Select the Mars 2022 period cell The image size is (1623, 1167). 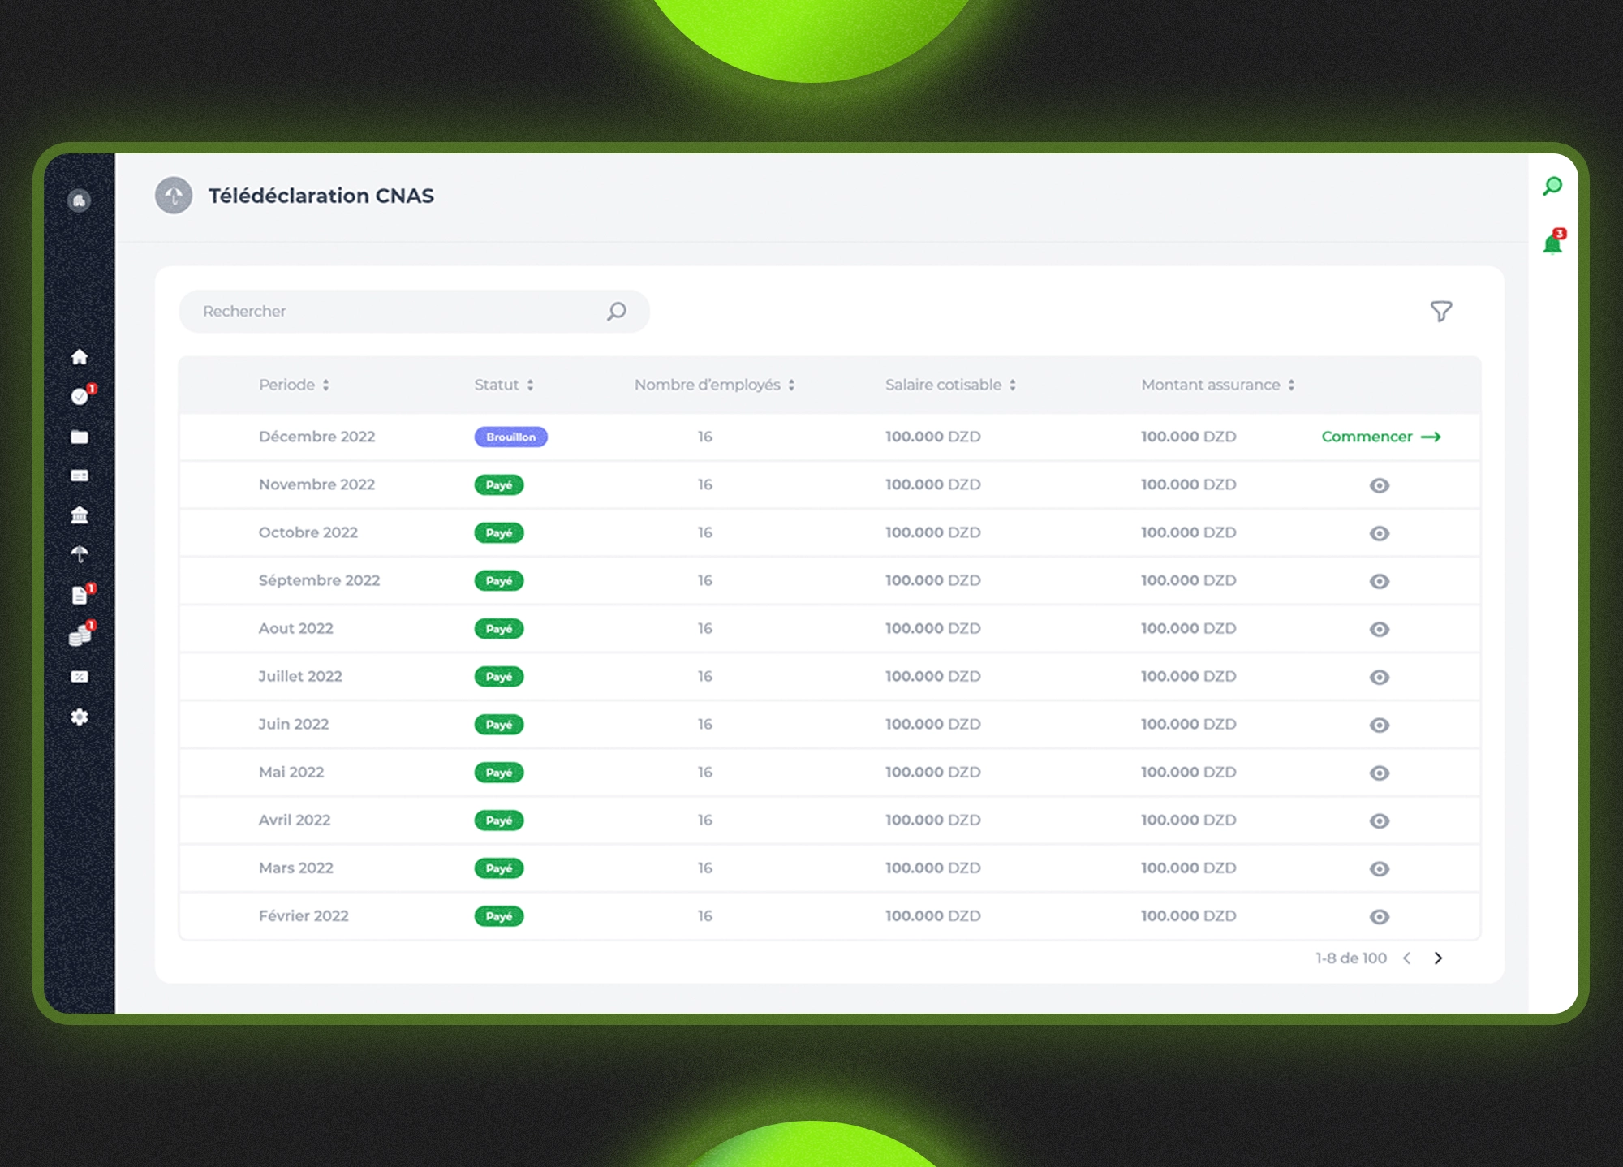(x=296, y=868)
